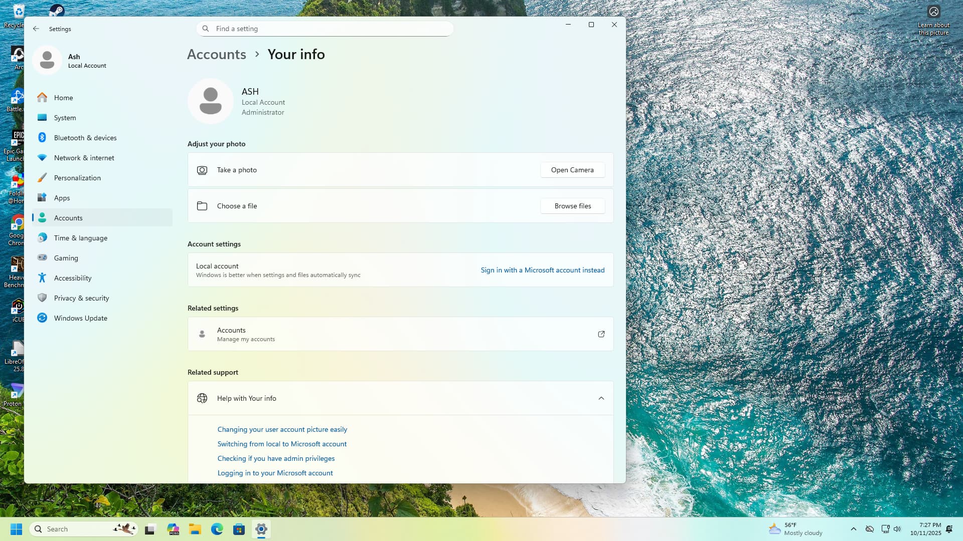The width and height of the screenshot is (963, 541).
Task: Go to the Apps menu item
Action: [x=62, y=198]
